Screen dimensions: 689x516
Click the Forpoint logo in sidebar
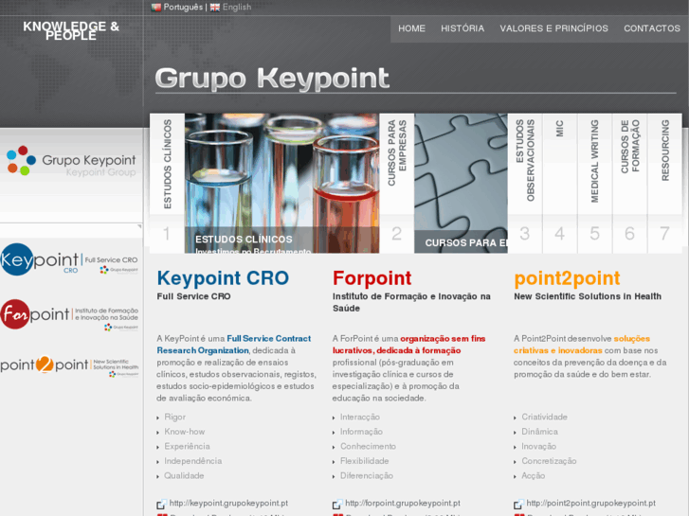(69, 314)
